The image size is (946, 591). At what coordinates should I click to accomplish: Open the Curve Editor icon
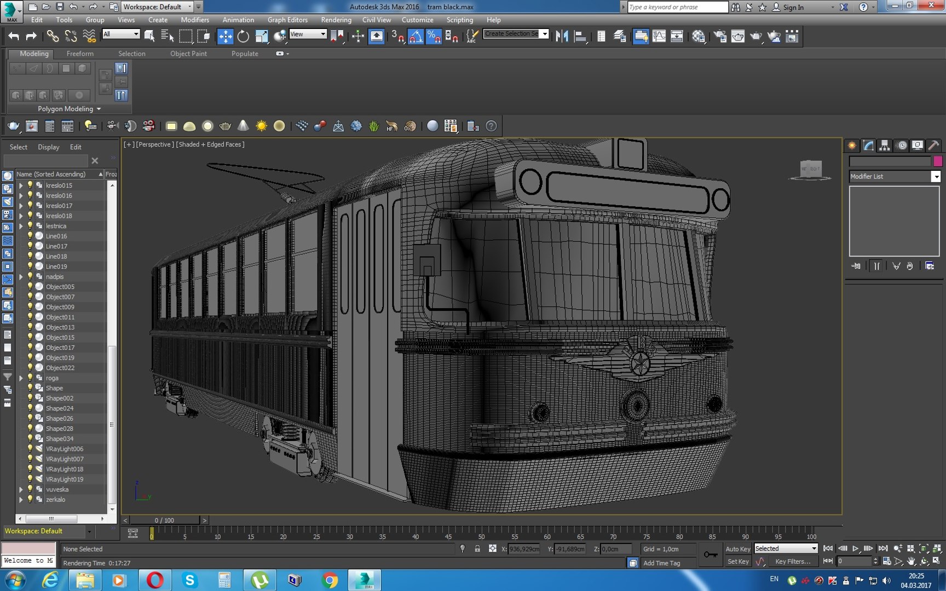pyautogui.click(x=659, y=36)
